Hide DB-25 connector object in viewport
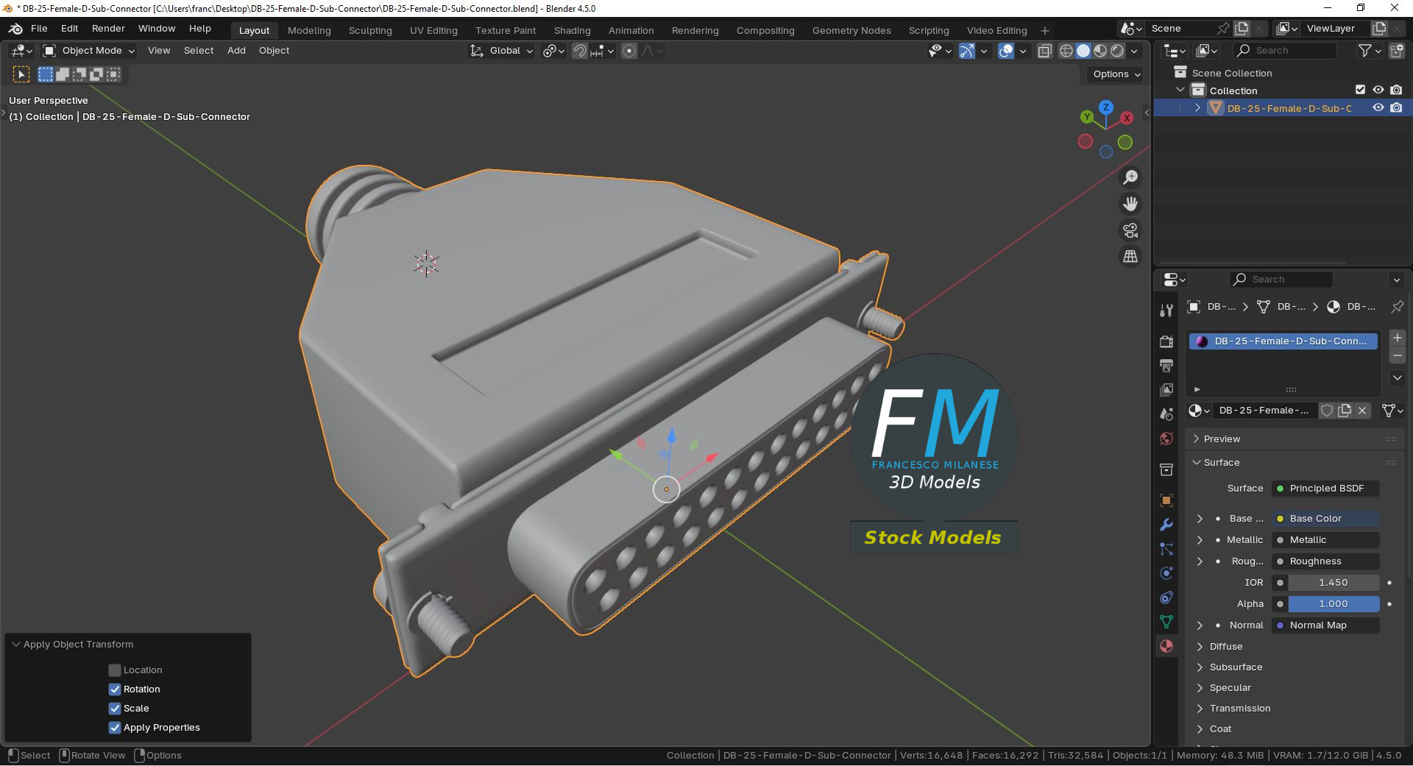 (1378, 107)
